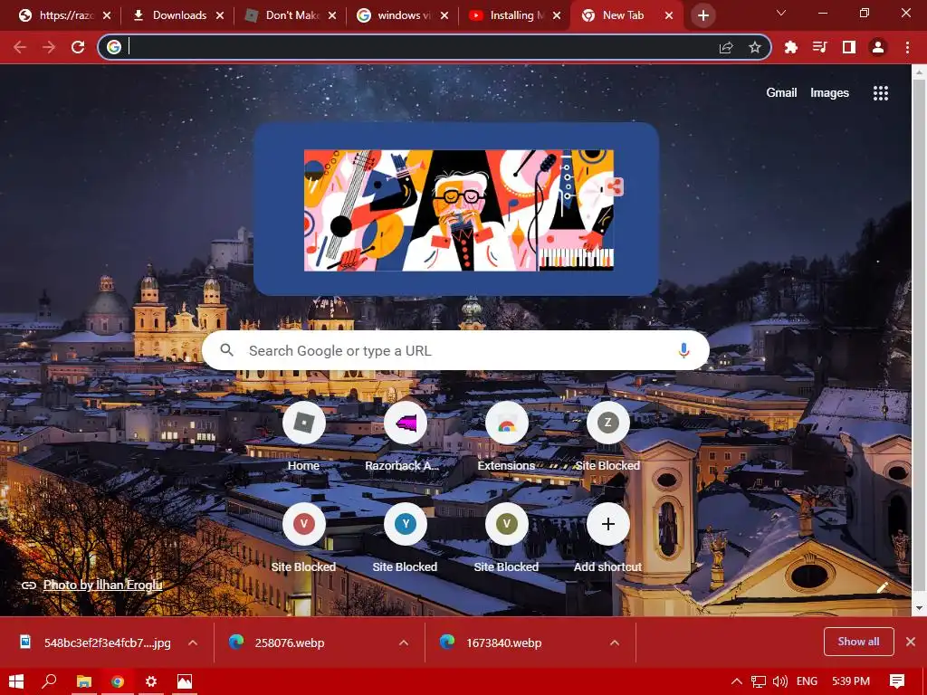Show hidden system tray icons
The image size is (927, 695).
point(736,681)
